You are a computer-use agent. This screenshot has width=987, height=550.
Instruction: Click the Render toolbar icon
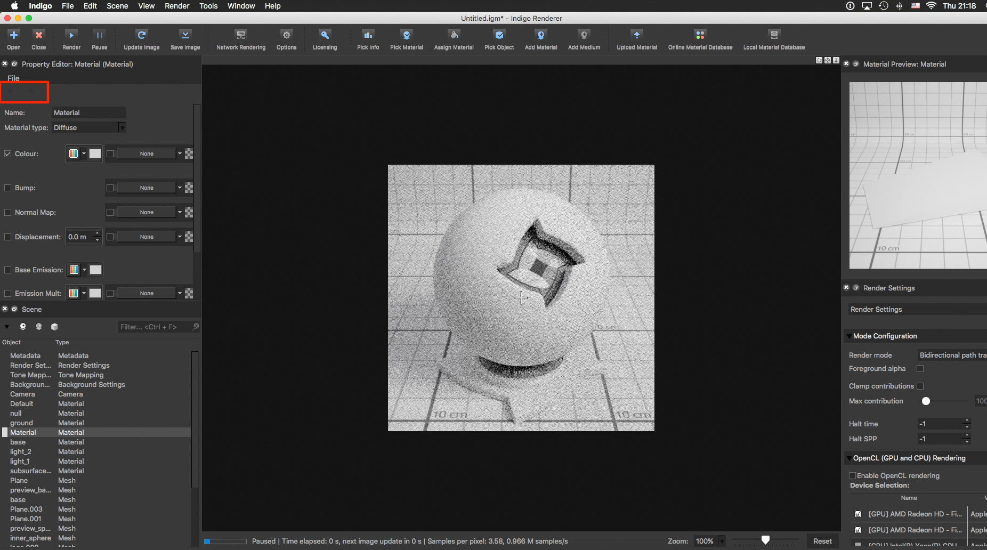(71, 39)
